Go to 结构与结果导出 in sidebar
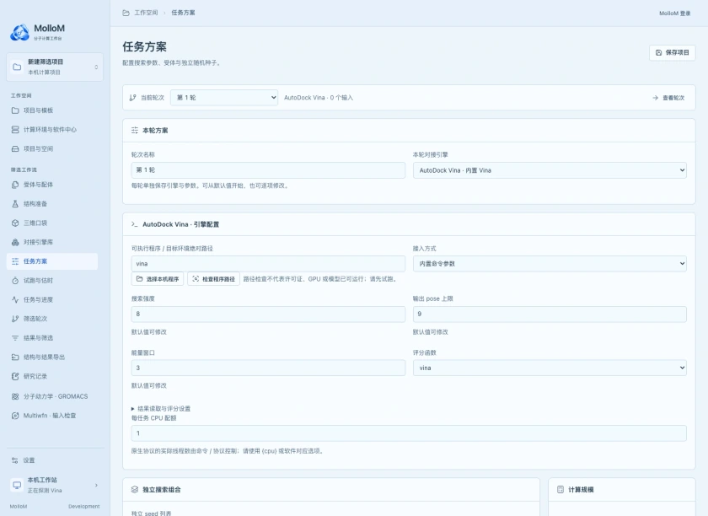Image resolution: width=708 pixels, height=516 pixels. point(52,357)
